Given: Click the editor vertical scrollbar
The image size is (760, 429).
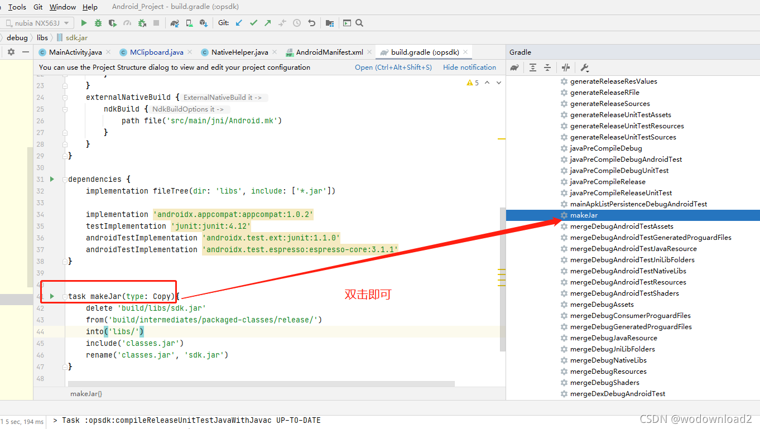Looking at the screenshot, I should click(502, 279).
